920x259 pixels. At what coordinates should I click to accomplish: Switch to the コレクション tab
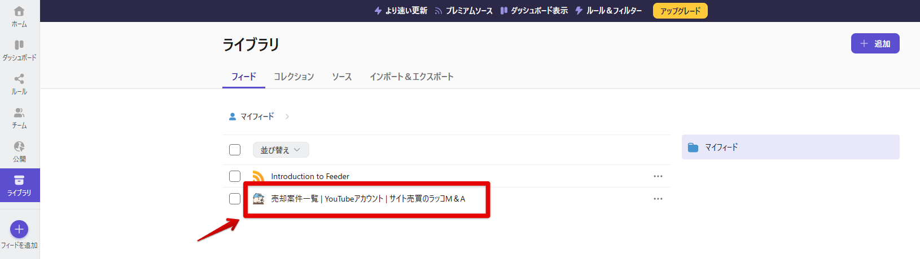(294, 77)
